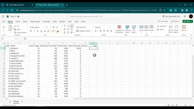Apply strikethrough formatting
Viewport: 194px width, 109px height.
[x=45, y=31]
